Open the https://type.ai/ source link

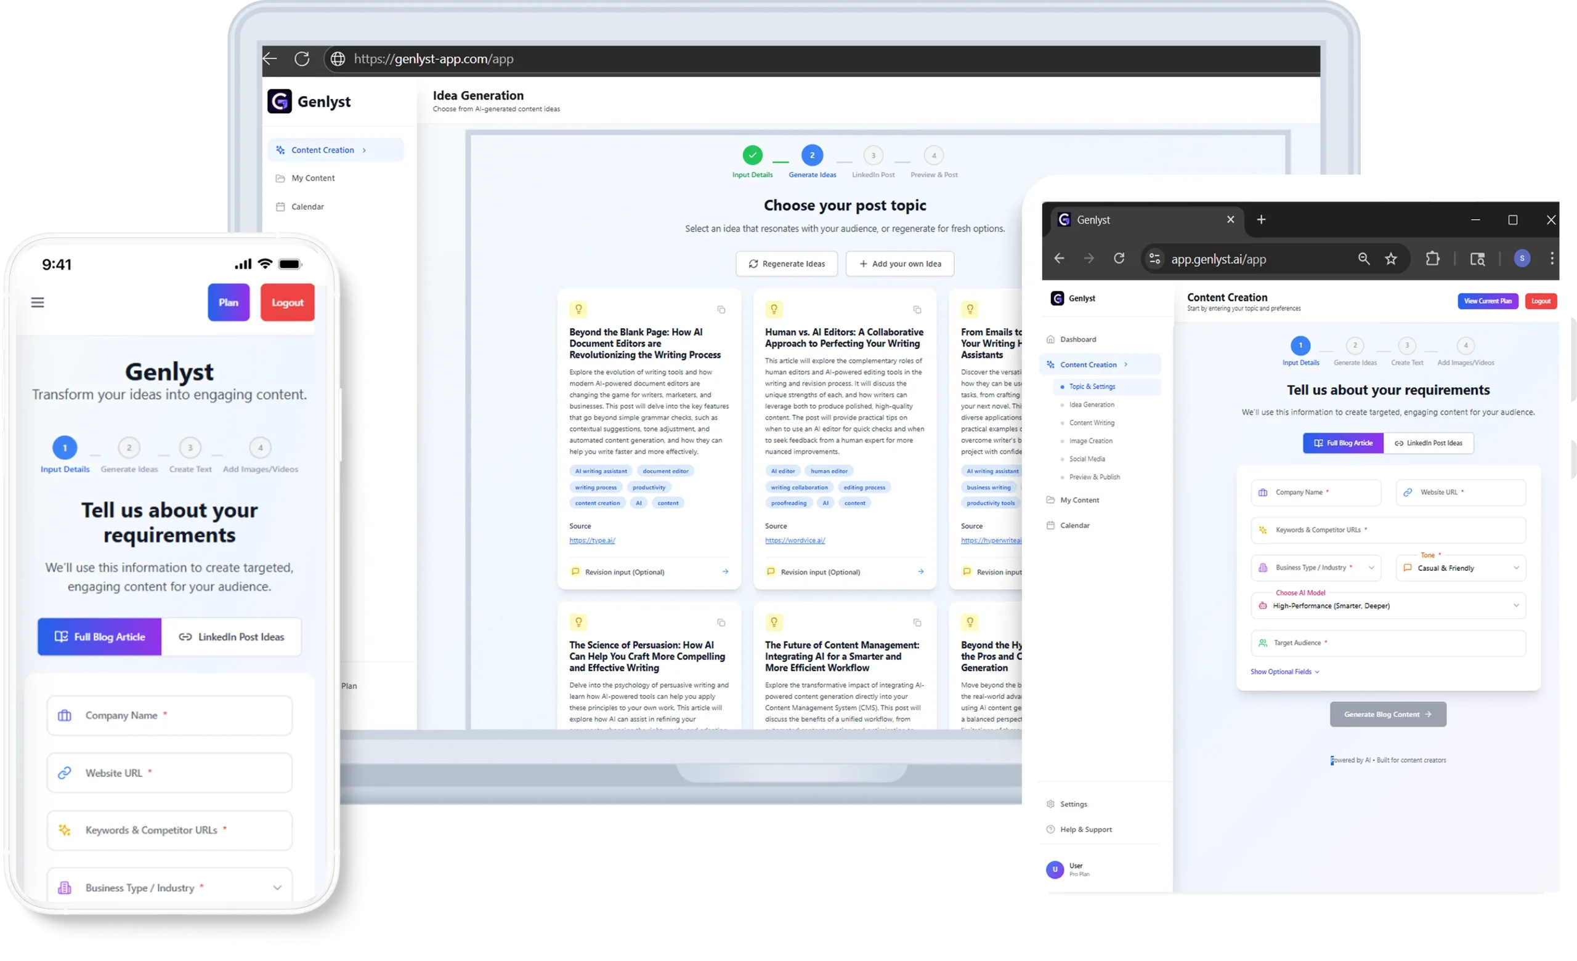click(x=592, y=540)
